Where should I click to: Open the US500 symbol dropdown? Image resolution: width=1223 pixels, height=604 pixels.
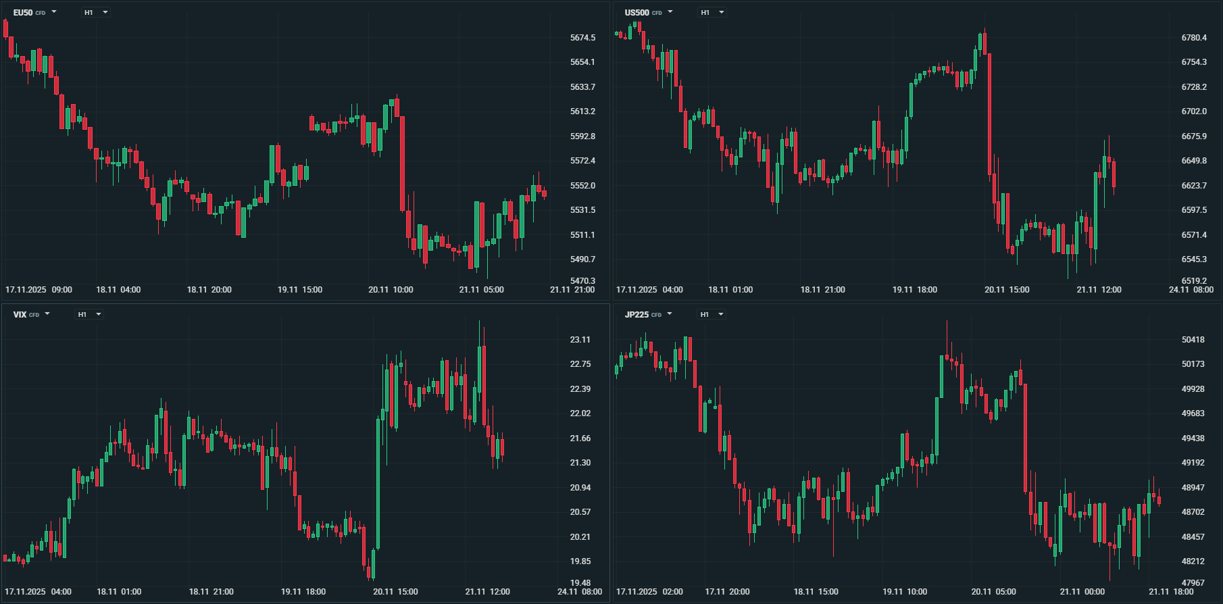(x=648, y=12)
